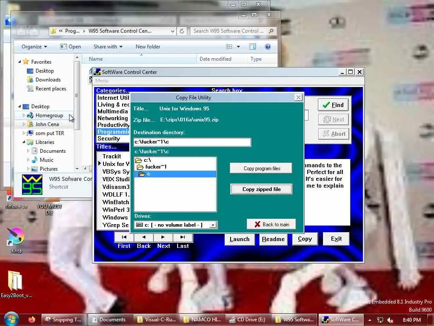This screenshot has width=434, height=326.
Task: Collapse the Libraries tree node
Action: 24,142
